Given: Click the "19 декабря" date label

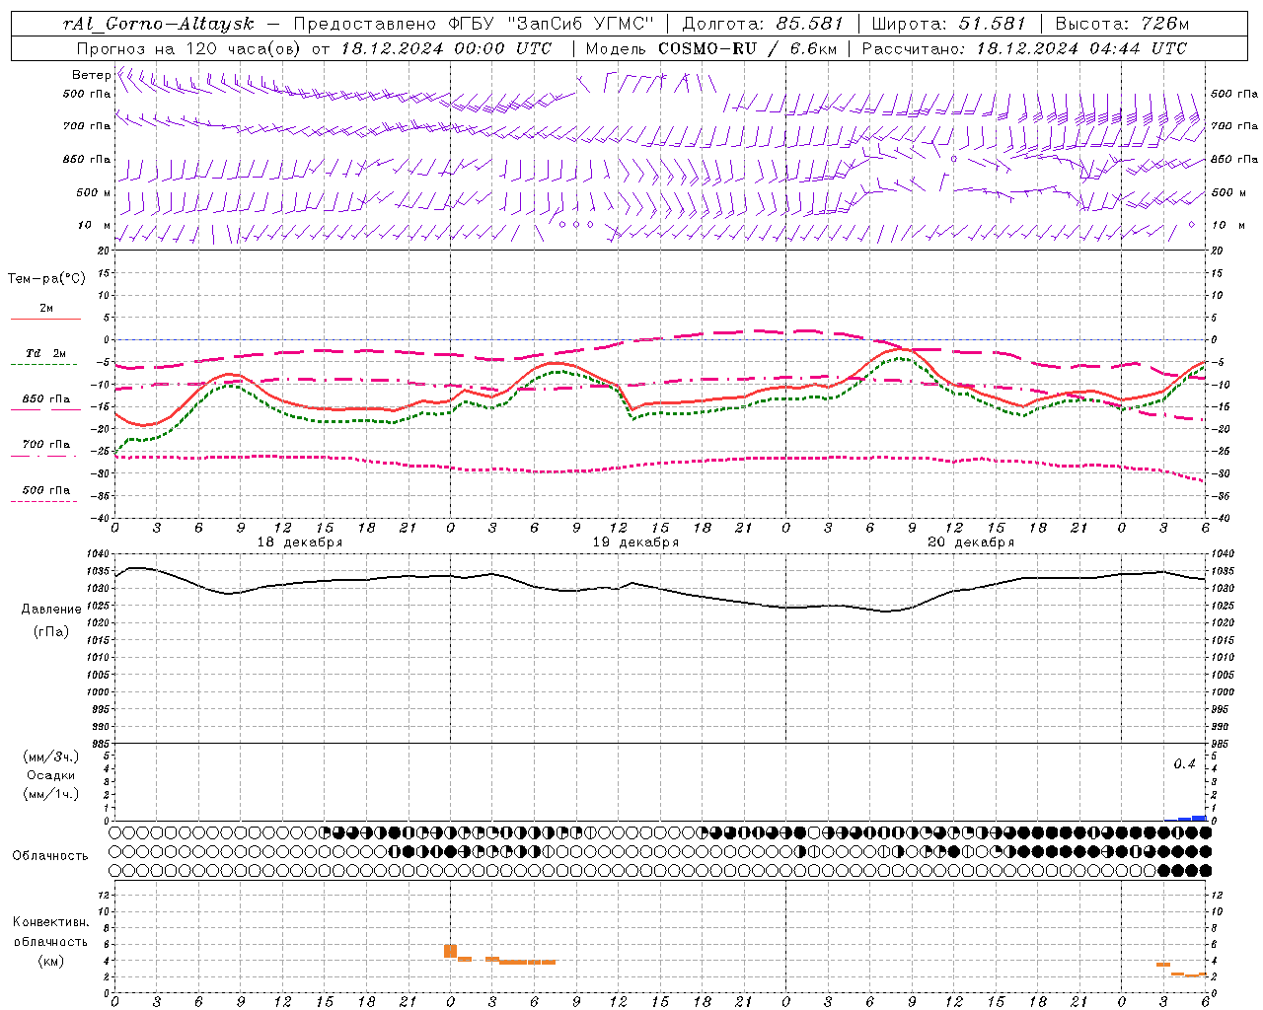Looking at the screenshot, I should click(635, 542).
